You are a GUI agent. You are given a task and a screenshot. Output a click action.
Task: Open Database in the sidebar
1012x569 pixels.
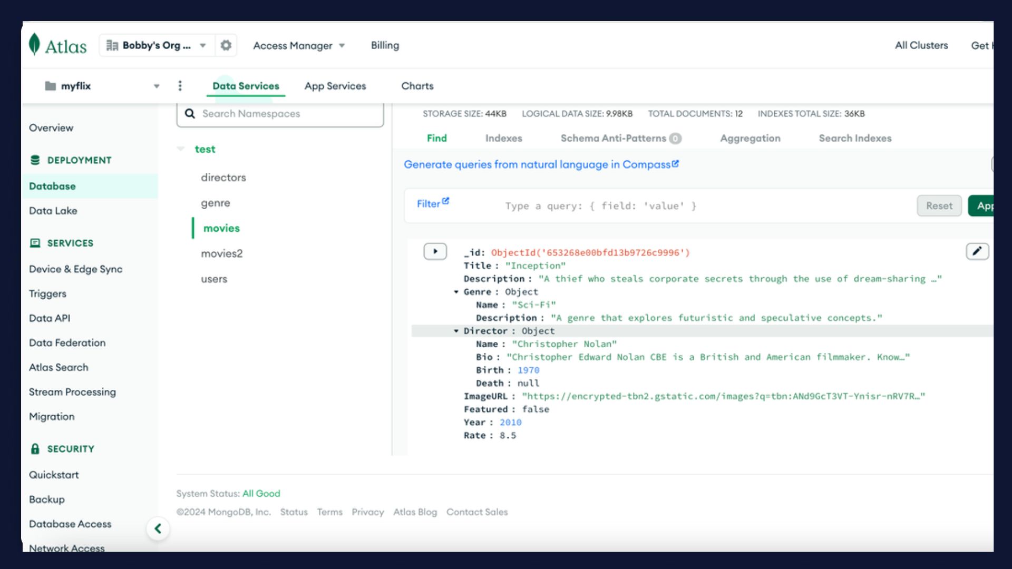[90, 186]
